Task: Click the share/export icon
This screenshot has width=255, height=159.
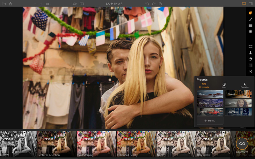Action: (x=11, y=4)
